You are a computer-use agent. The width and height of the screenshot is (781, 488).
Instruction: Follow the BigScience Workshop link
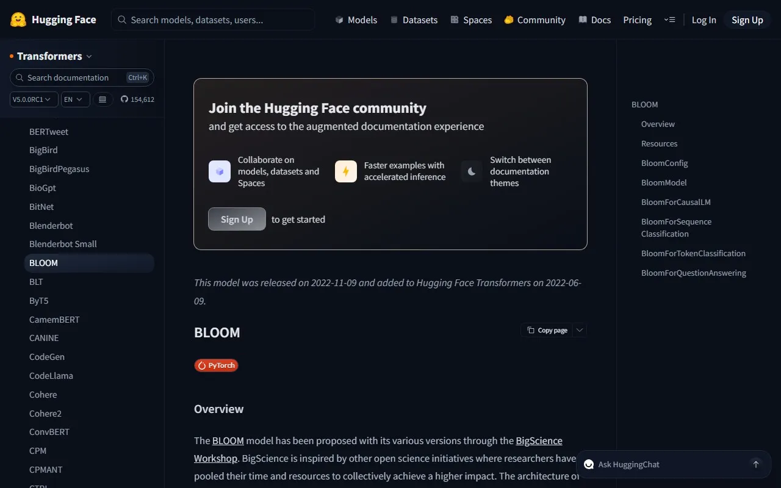click(x=539, y=440)
